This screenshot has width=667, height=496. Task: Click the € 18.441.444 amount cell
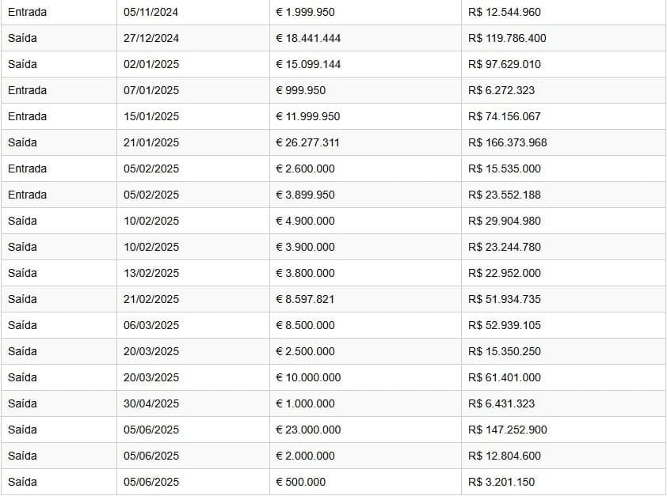[x=308, y=38]
